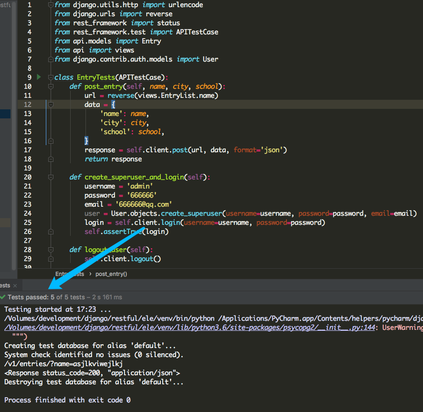Click the fold end marker at line 26
This screenshot has height=412, width=423.
[51, 232]
